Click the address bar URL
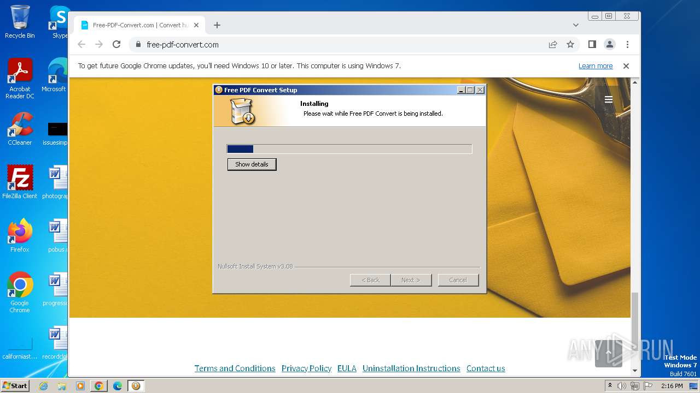This screenshot has width=700, height=393. (x=183, y=45)
